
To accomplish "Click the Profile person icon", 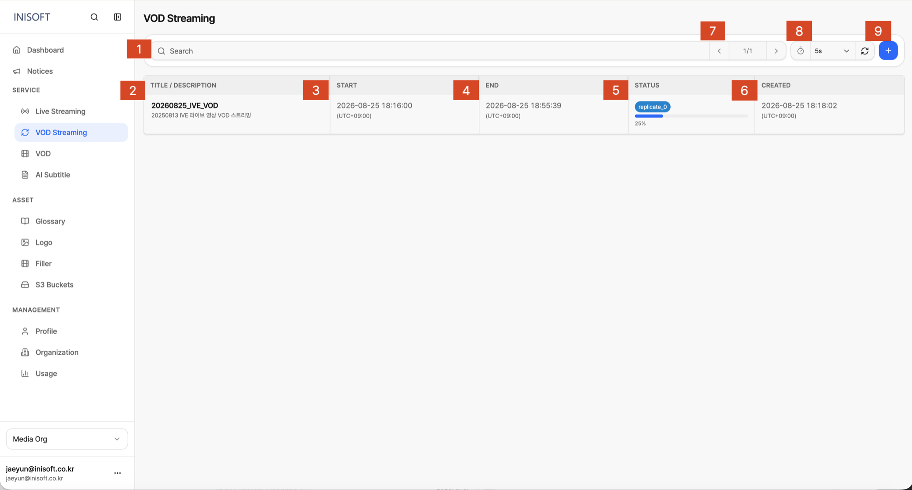I will [25, 331].
